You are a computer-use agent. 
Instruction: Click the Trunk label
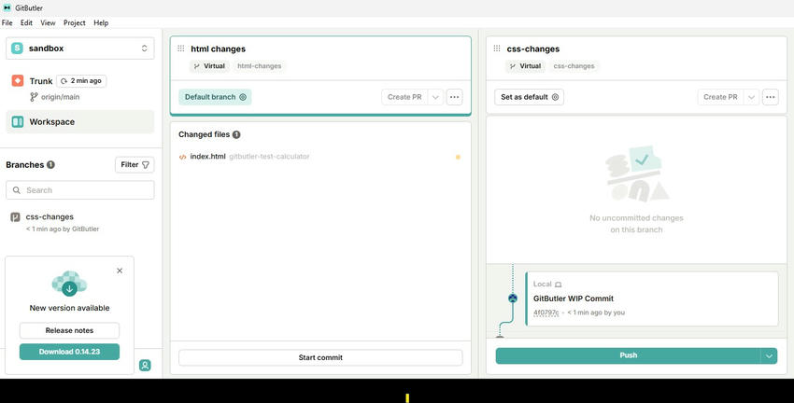tap(41, 81)
